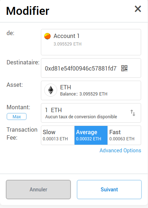Open Advanced Options link

click(x=120, y=150)
